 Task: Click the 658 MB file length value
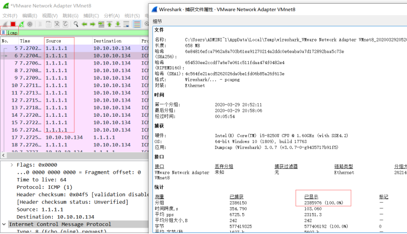point(192,46)
